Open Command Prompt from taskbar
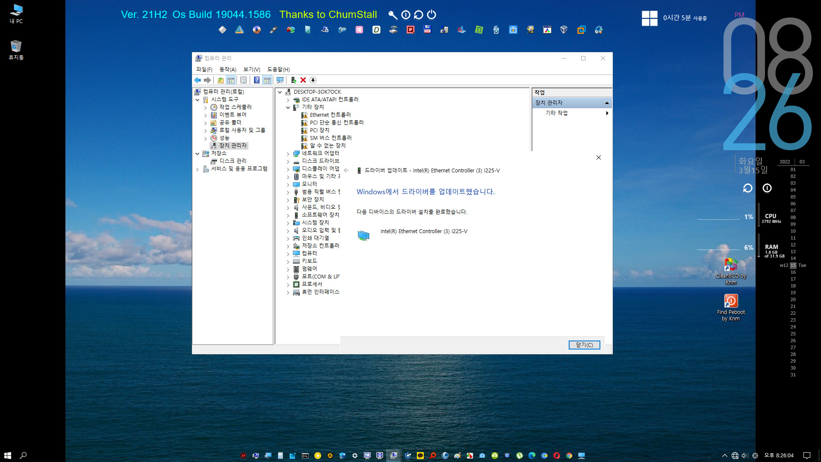The height and width of the screenshot is (462, 821). click(305, 456)
